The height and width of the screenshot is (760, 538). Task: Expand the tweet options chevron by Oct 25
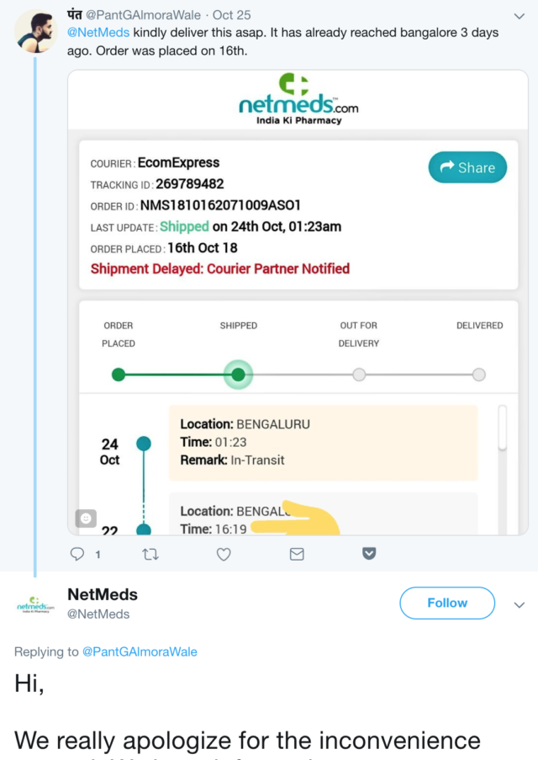coord(519,17)
